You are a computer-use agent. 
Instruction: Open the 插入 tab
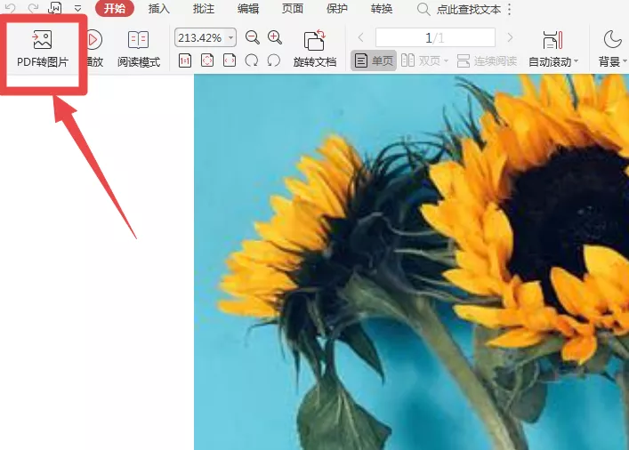159,8
